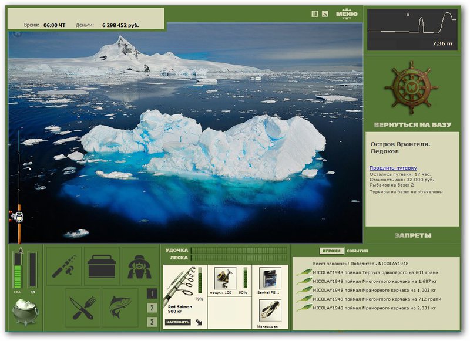Click the НАСТРОИТЬ button
This screenshot has height=341, width=470.
point(178,322)
